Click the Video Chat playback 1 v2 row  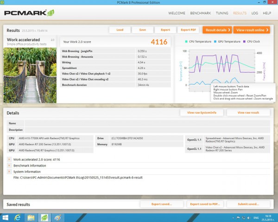click(x=115, y=74)
